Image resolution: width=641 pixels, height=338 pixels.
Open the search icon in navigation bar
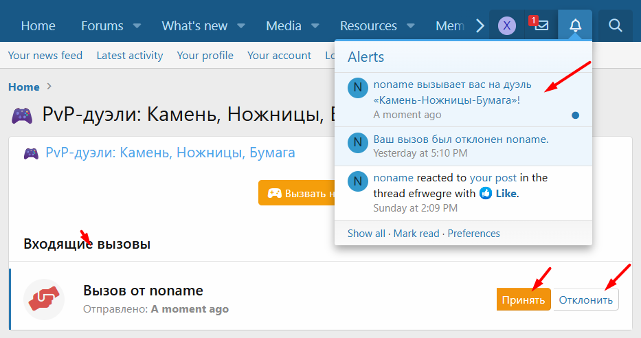point(615,26)
